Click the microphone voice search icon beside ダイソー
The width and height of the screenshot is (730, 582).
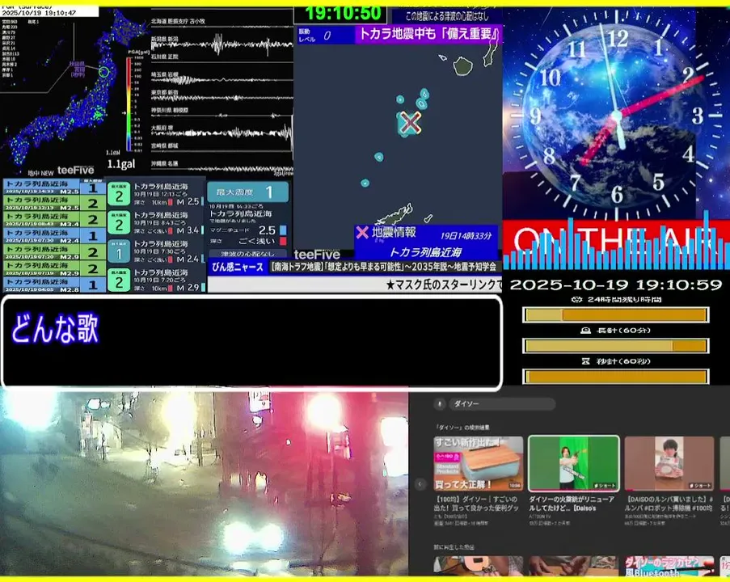pyautogui.click(x=440, y=404)
